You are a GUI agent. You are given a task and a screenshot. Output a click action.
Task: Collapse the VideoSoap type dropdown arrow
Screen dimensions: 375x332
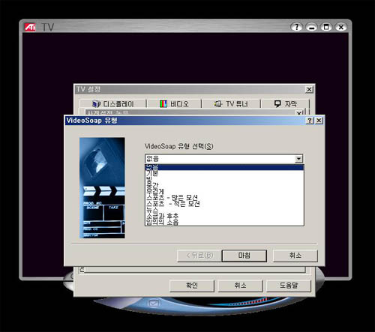tap(298, 159)
